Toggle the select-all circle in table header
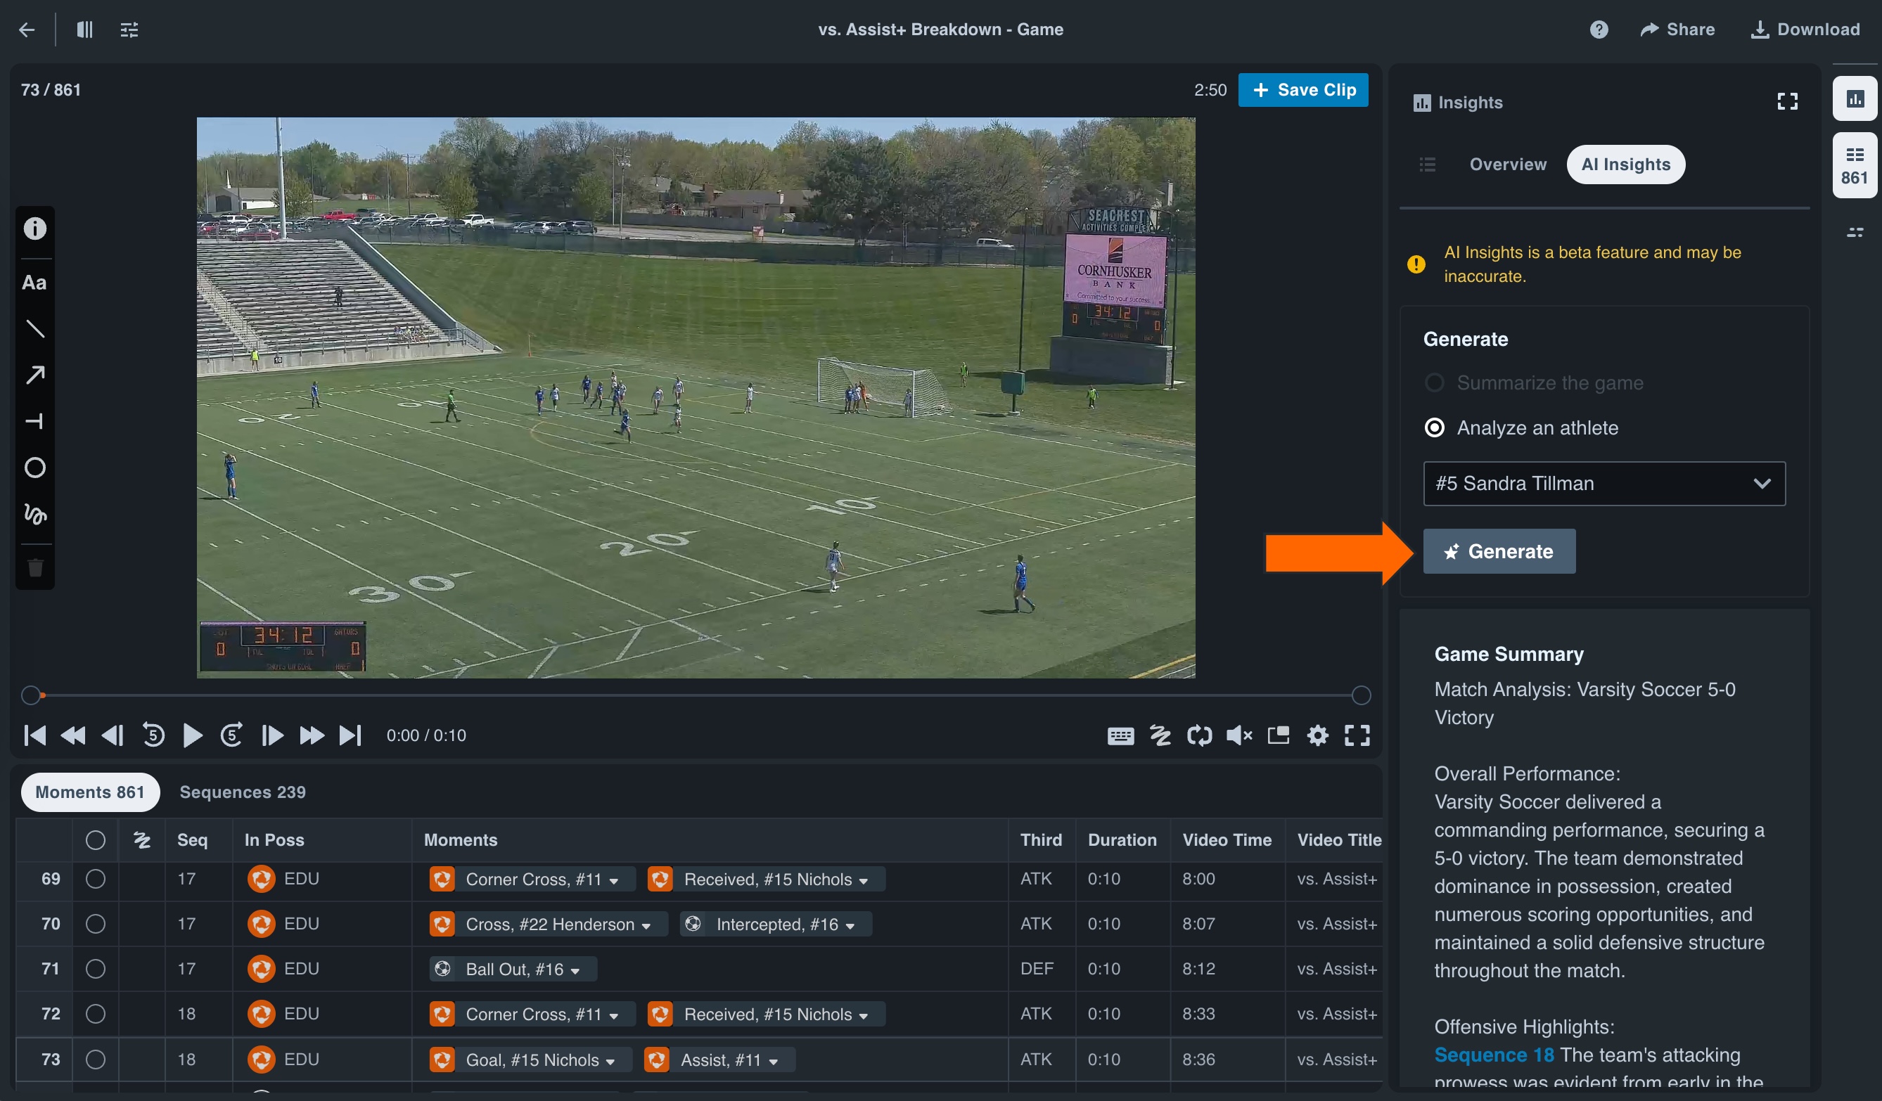This screenshot has width=1882, height=1101. pyautogui.click(x=96, y=839)
